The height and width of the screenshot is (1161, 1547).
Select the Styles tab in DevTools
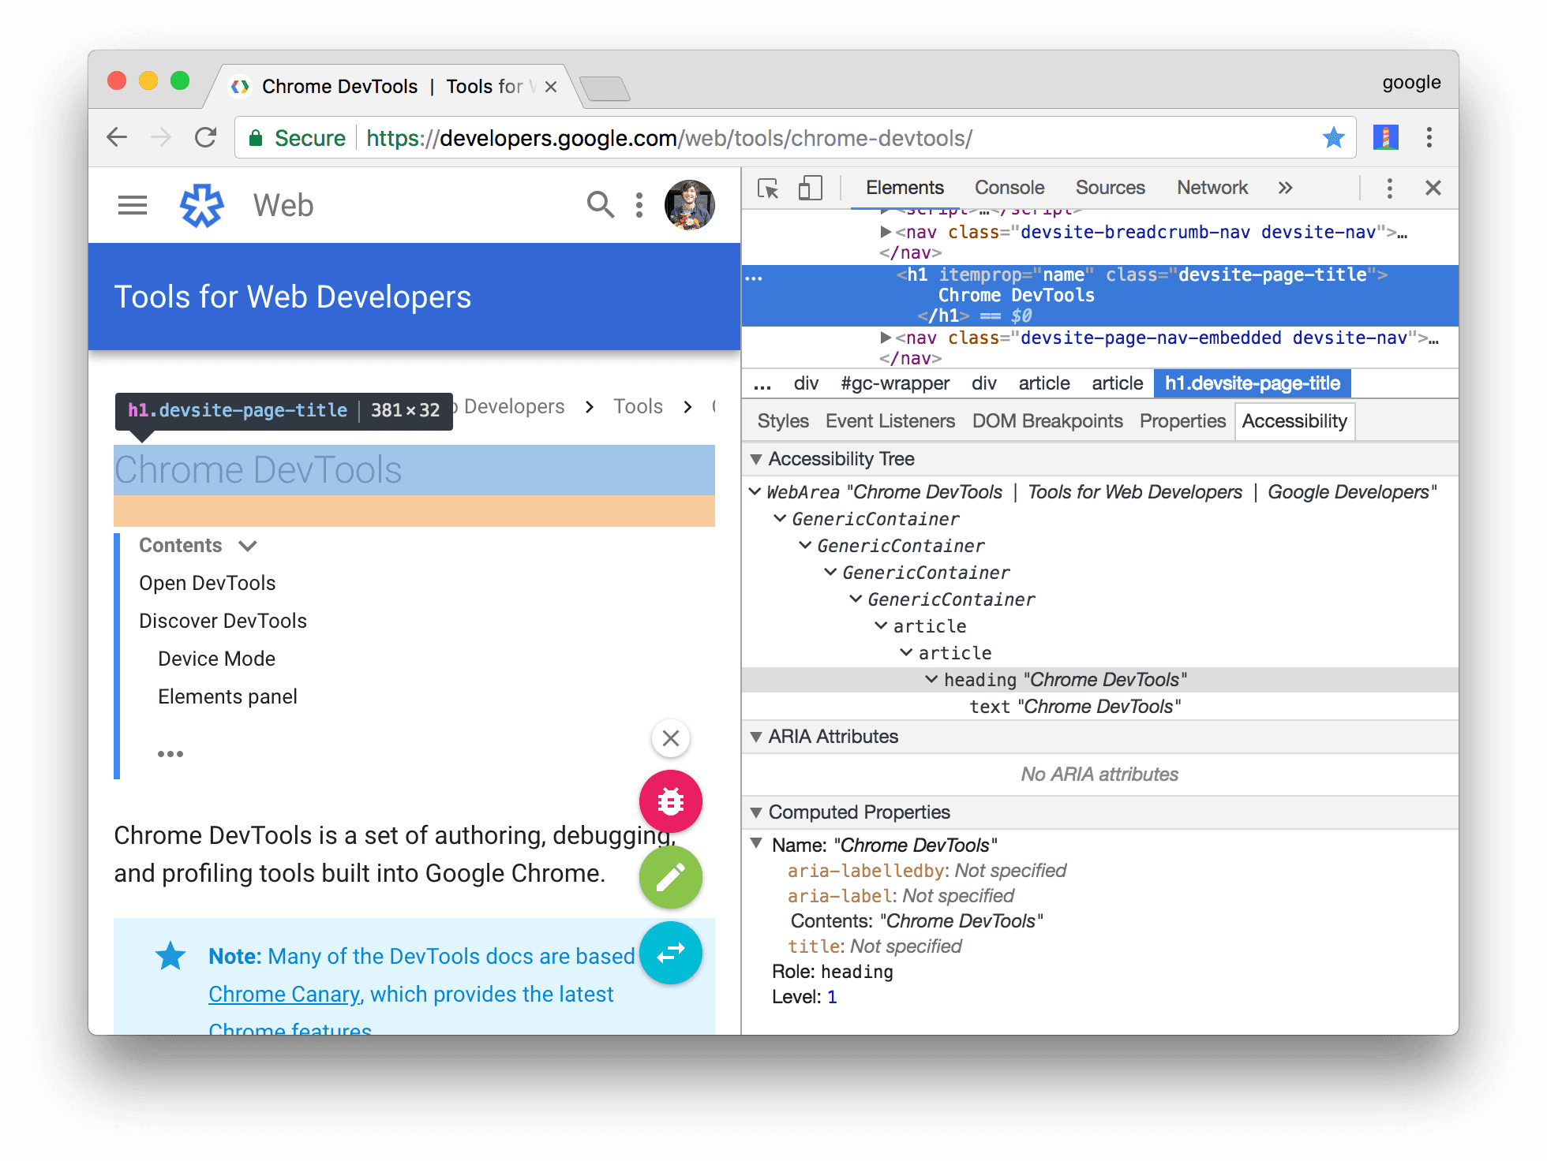pos(781,420)
